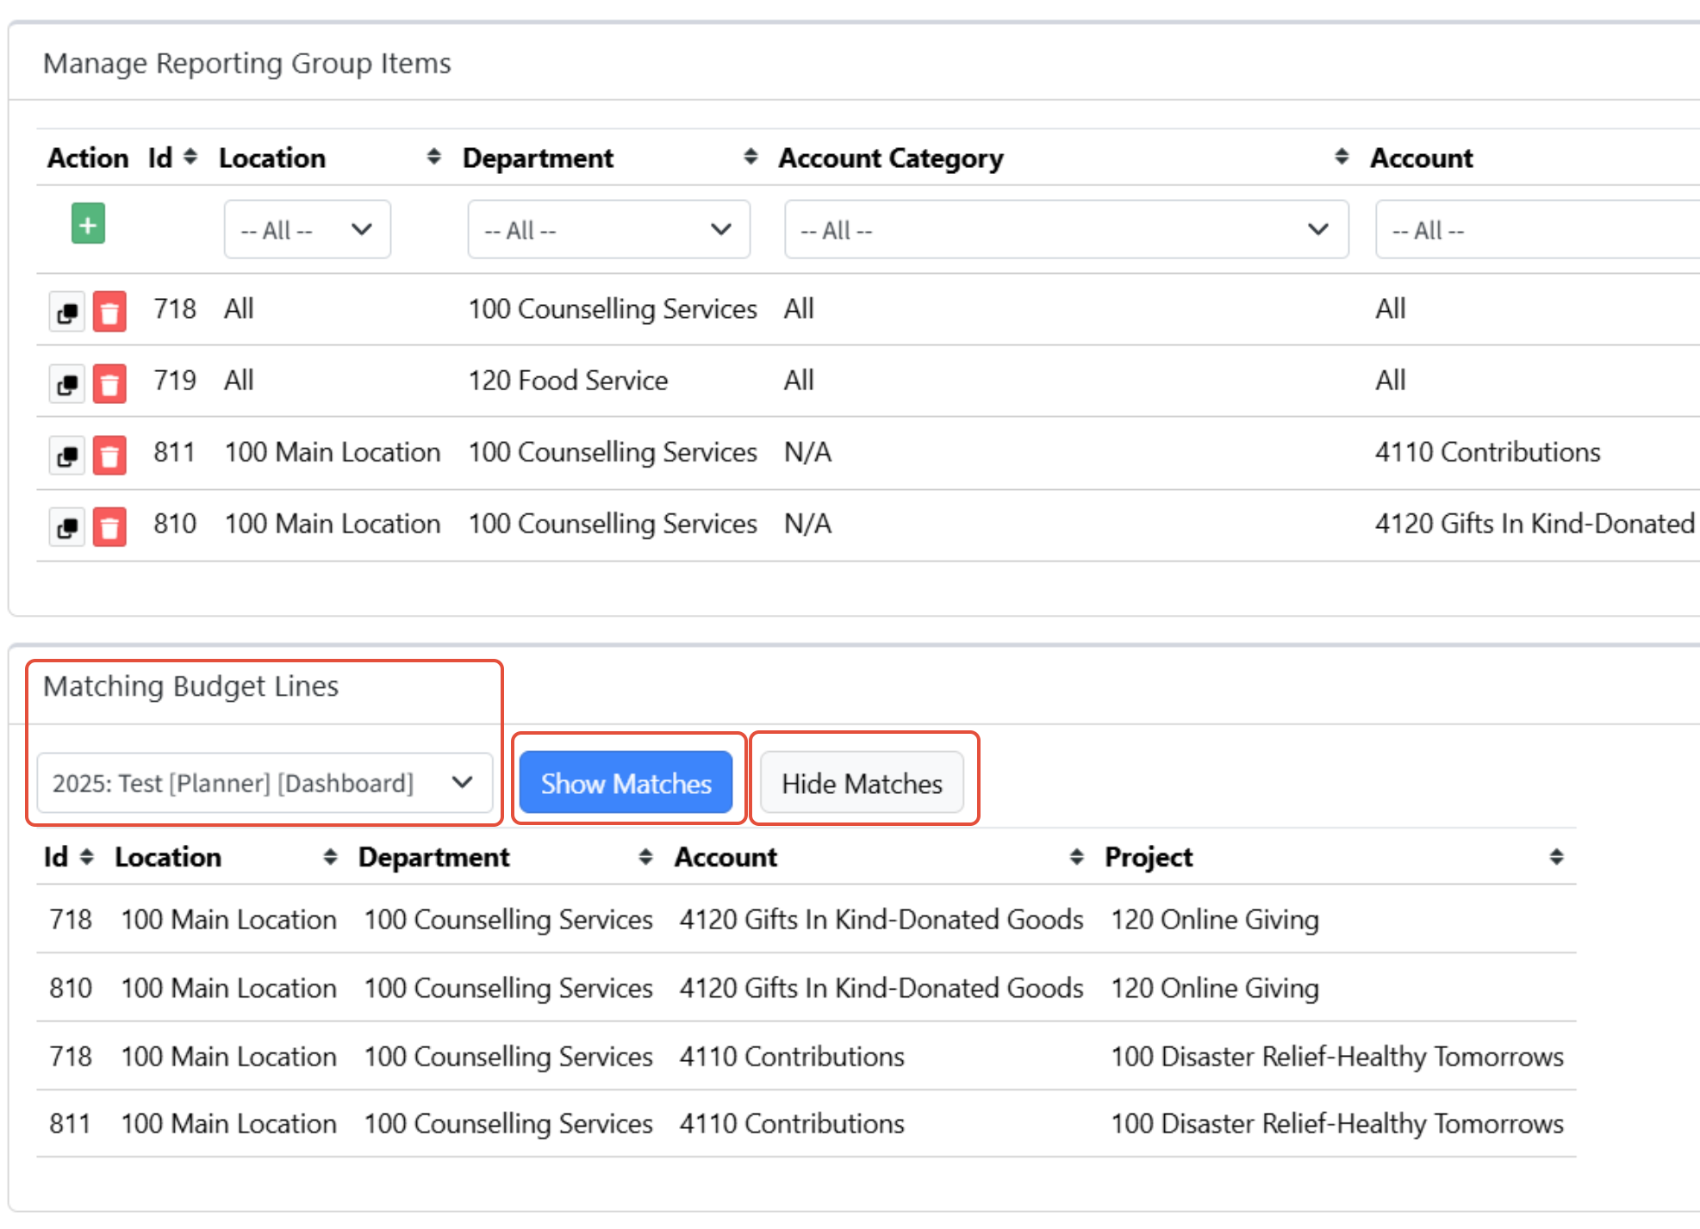
Task: Click the green add item plus icon
Action: 88,224
